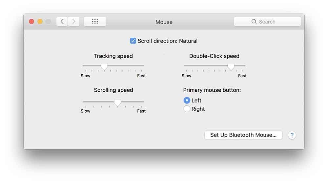Click the magnifying glass search icon
The height and width of the screenshot is (183, 328).
[254, 22]
